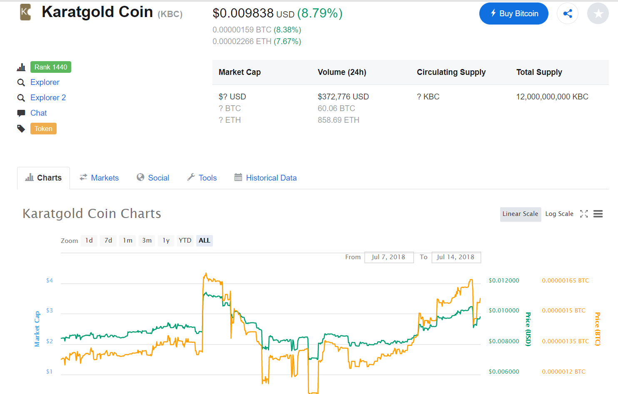The height and width of the screenshot is (394, 618).
Task: Click the tag icon beside Token
Action: pyautogui.click(x=21, y=129)
